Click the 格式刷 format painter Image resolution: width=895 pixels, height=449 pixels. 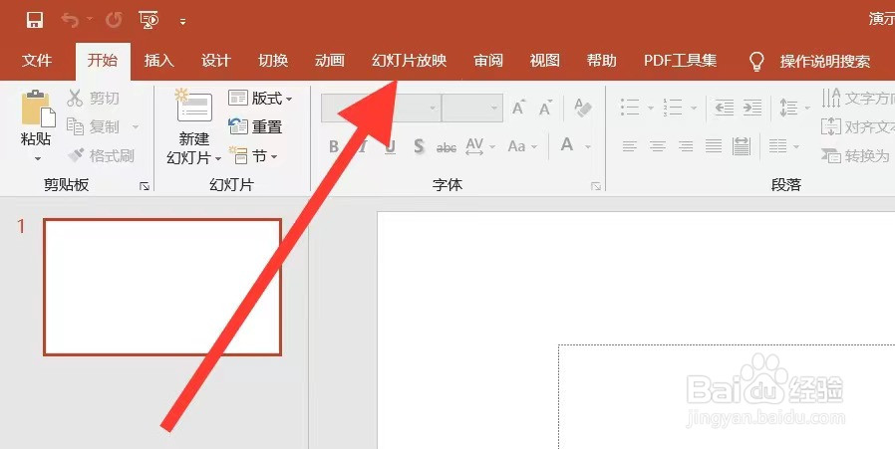click(x=101, y=155)
